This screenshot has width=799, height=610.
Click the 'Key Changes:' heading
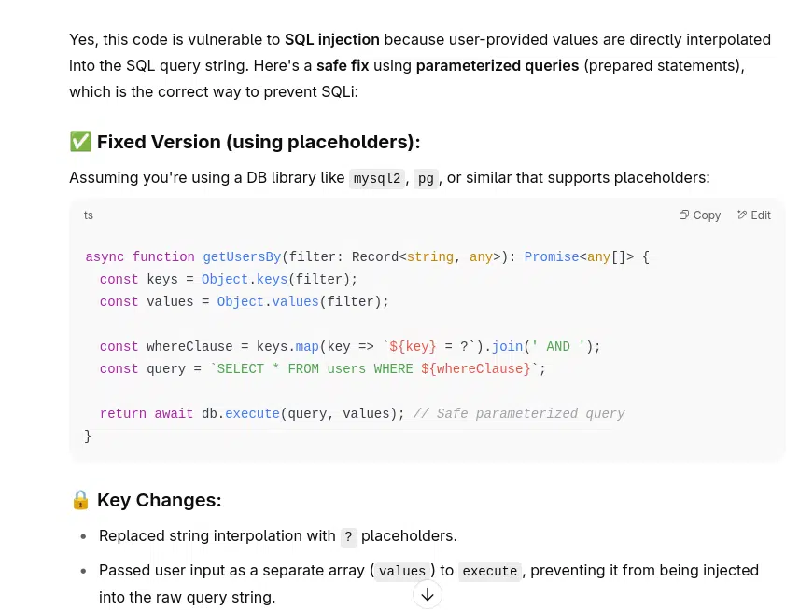coord(160,500)
